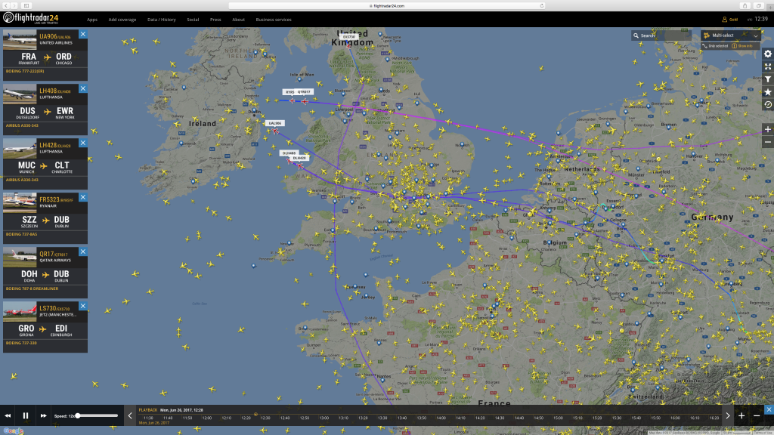This screenshot has width=774, height=435.
Task: Click the DLH408 map label
Action: 289,153
